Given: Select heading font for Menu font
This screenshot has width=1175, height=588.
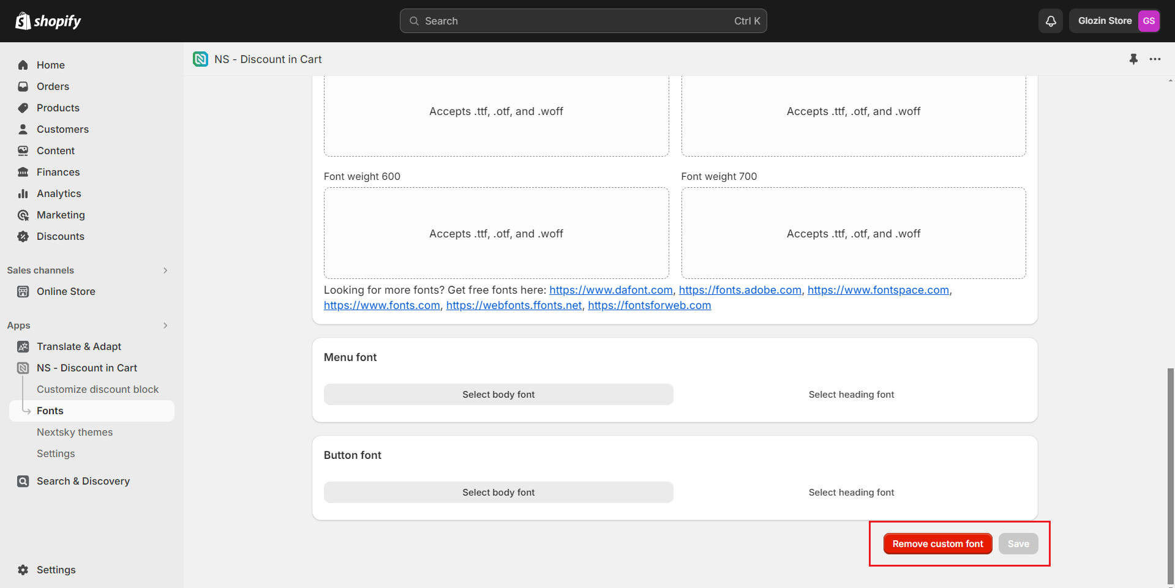Looking at the screenshot, I should [x=851, y=395].
